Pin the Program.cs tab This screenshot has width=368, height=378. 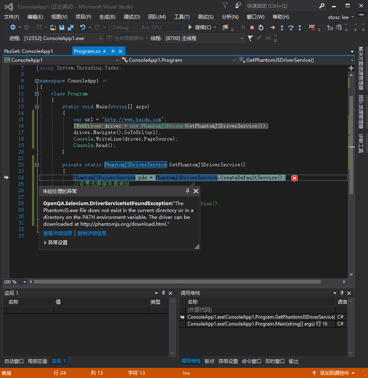pos(113,51)
